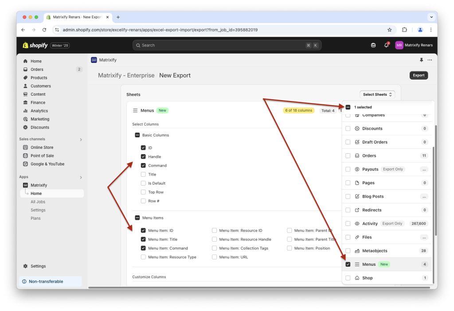
Task: Go to All Jobs under Matrixify
Action: click(x=38, y=202)
